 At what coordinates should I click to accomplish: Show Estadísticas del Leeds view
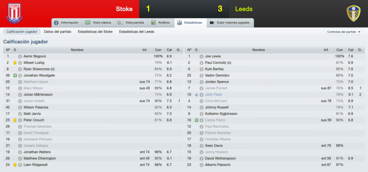click(x=137, y=32)
